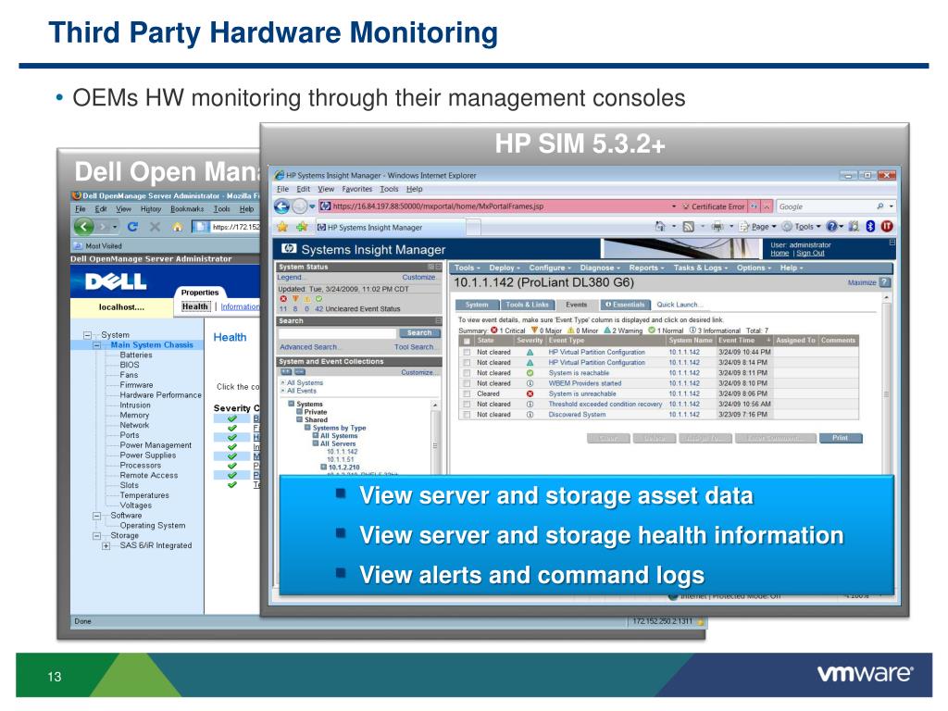The width and height of the screenshot is (948, 711).
Task: Click Back arrow in HP SIM Internet Explorer
Action: pos(281,206)
